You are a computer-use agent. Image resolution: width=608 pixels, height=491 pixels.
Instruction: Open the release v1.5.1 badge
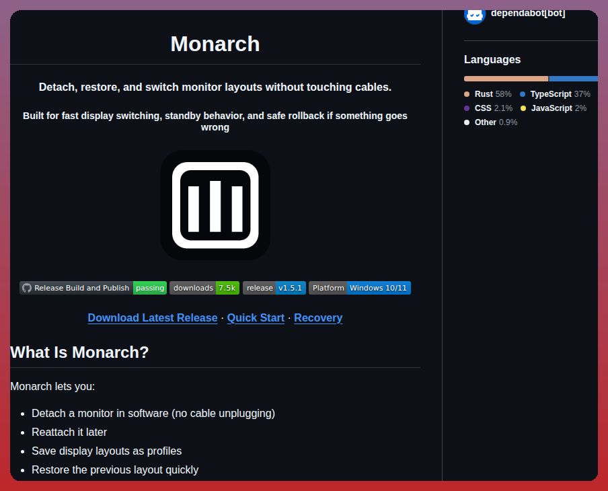(274, 288)
